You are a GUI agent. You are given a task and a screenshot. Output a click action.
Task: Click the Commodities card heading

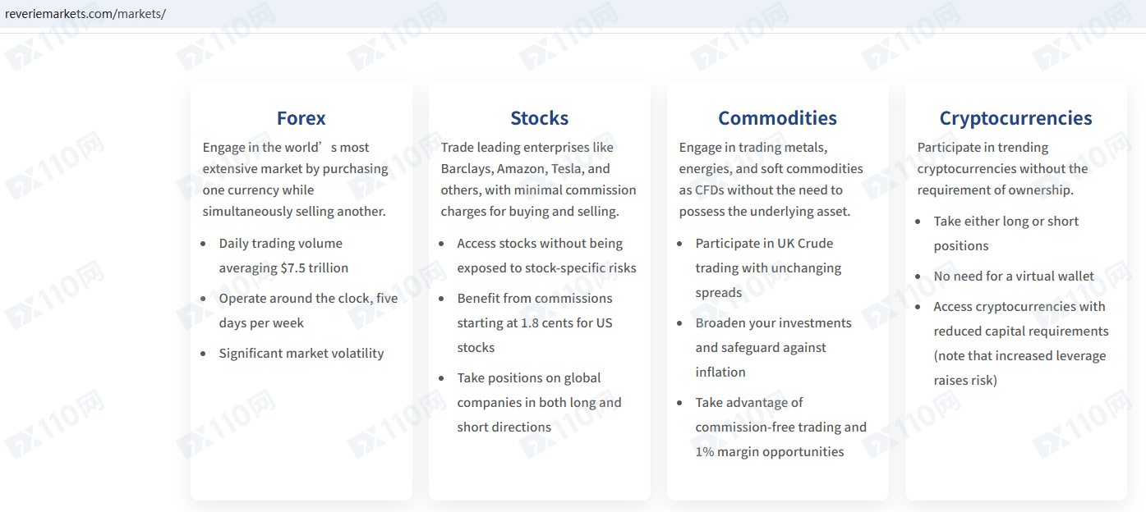(777, 118)
